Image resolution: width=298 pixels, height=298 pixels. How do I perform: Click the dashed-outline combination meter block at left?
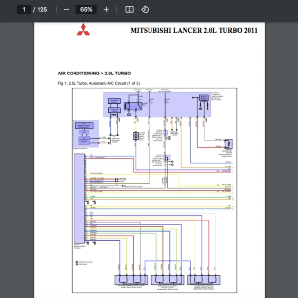(x=85, y=133)
